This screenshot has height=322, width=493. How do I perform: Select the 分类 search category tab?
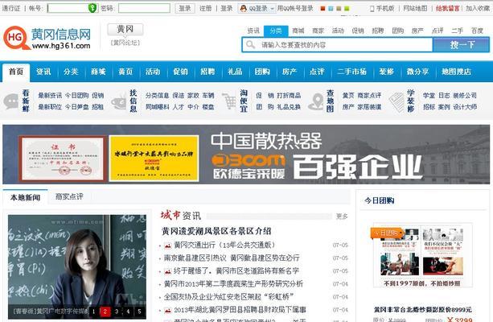pyautogui.click(x=276, y=31)
